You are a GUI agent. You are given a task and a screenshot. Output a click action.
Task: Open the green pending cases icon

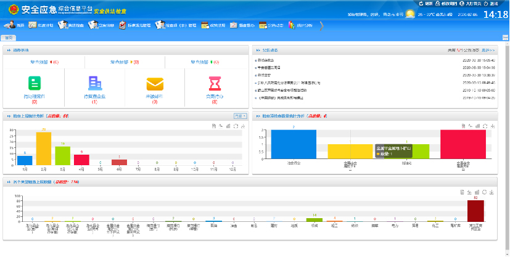(x=33, y=84)
